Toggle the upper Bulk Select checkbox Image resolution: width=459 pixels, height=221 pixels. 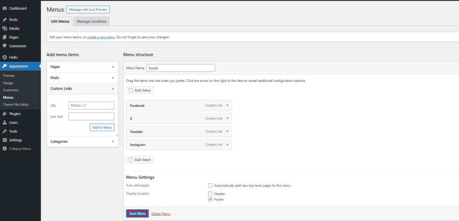(x=131, y=90)
